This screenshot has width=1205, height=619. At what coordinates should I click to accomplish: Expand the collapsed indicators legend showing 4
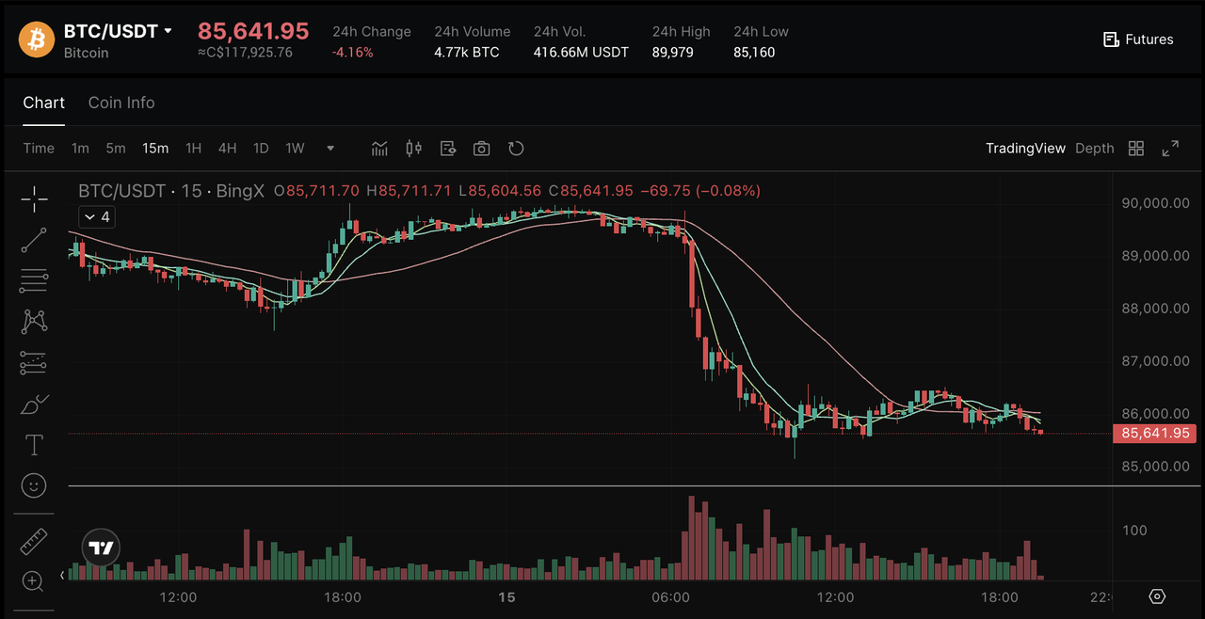point(96,217)
